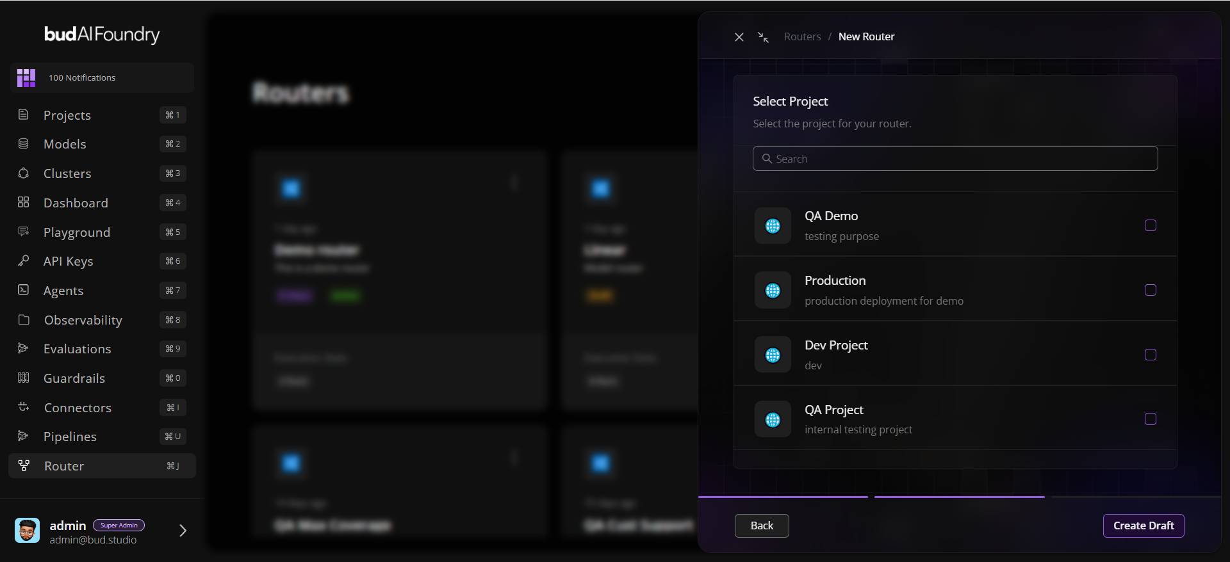1230x562 pixels.
Task: Open Projects in the sidebar
Action: [102, 115]
